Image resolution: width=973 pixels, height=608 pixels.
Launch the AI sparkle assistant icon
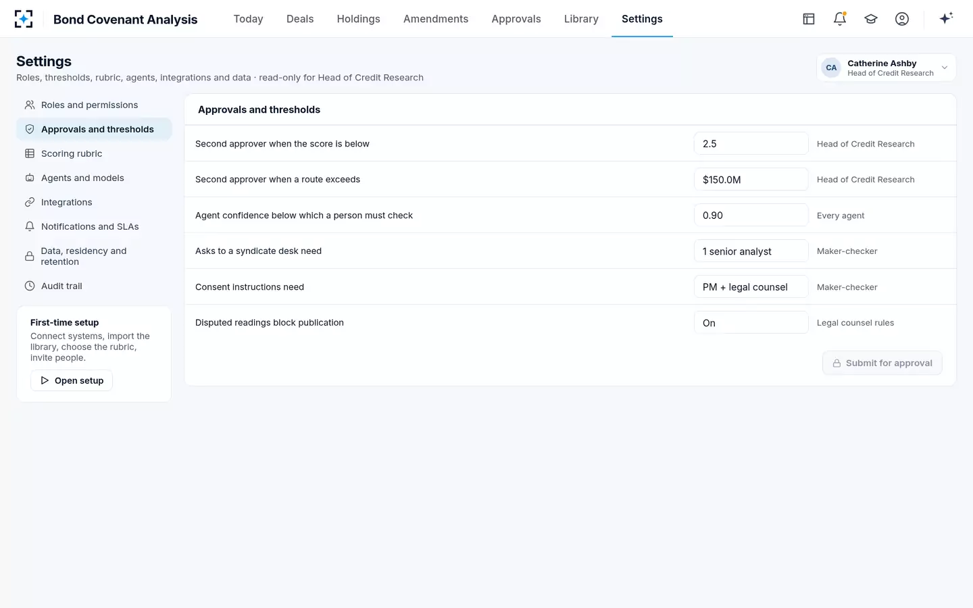pos(946,18)
